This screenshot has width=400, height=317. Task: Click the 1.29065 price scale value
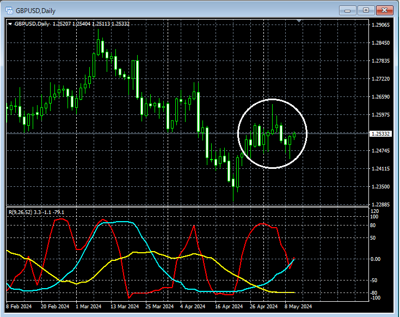pyautogui.click(x=380, y=25)
